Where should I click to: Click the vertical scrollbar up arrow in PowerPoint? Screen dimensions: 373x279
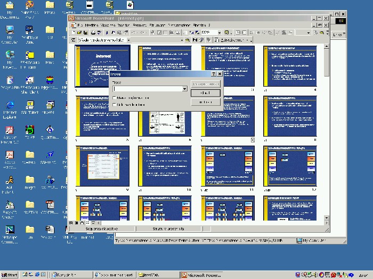[x=327, y=47]
